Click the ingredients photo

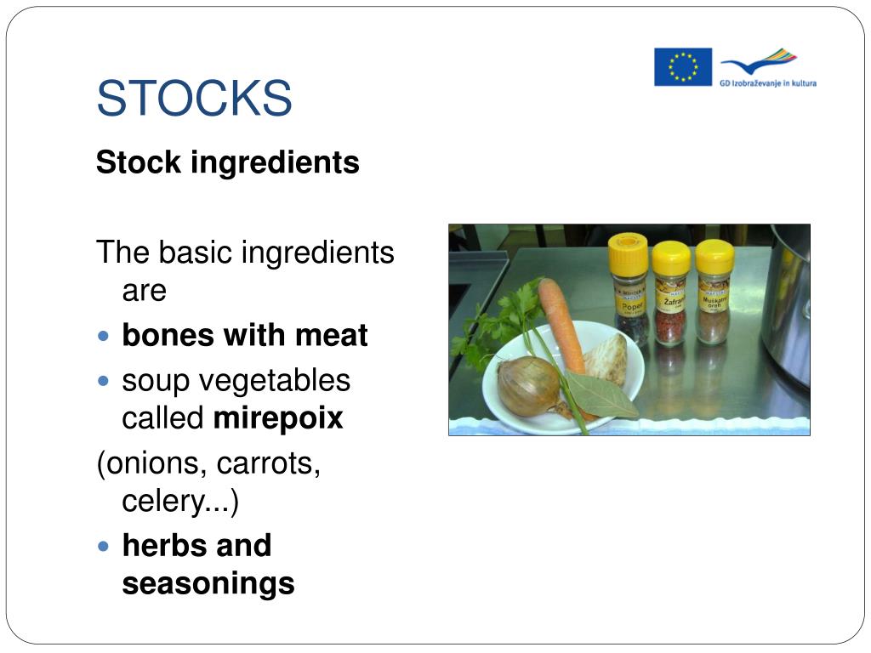coord(629,330)
